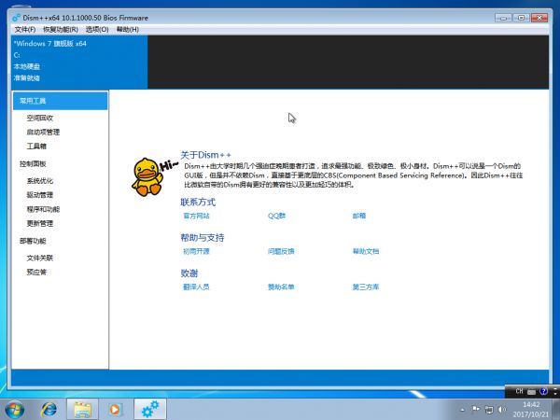Click the Dism++ gears taskbar button
Viewport: 560px width, 420px height.
click(x=150, y=410)
